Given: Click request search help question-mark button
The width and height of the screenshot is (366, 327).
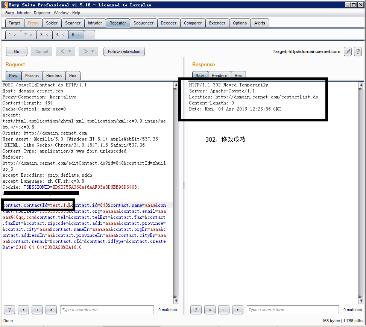Looking at the screenshot, I should click(x=9, y=310).
